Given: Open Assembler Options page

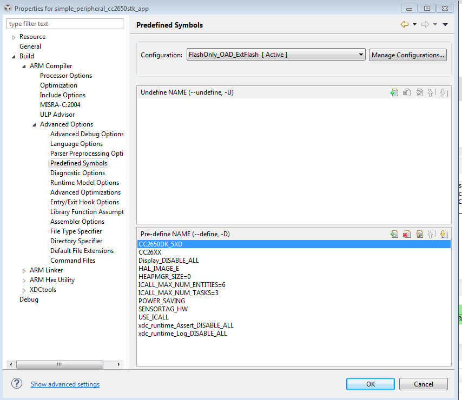Looking at the screenshot, I should [77, 221].
